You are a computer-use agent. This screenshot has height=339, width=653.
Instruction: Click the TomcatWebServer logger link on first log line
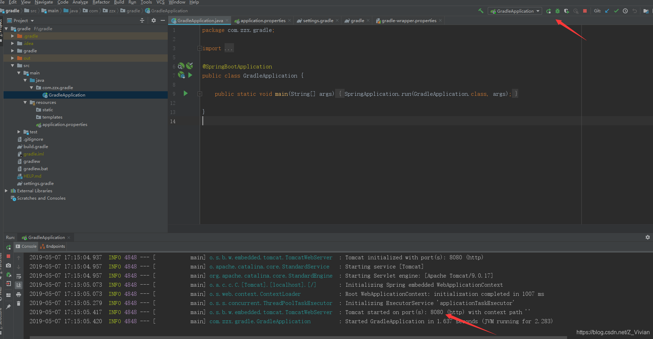click(271, 258)
